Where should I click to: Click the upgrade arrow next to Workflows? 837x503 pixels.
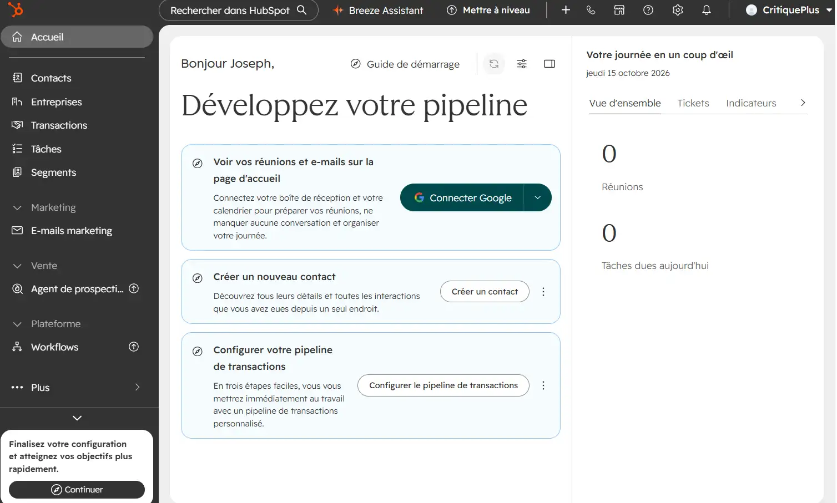[134, 347]
